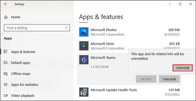Click the Uninstall button beside Modify
Screen dimensions: 196x101
point(169,79)
